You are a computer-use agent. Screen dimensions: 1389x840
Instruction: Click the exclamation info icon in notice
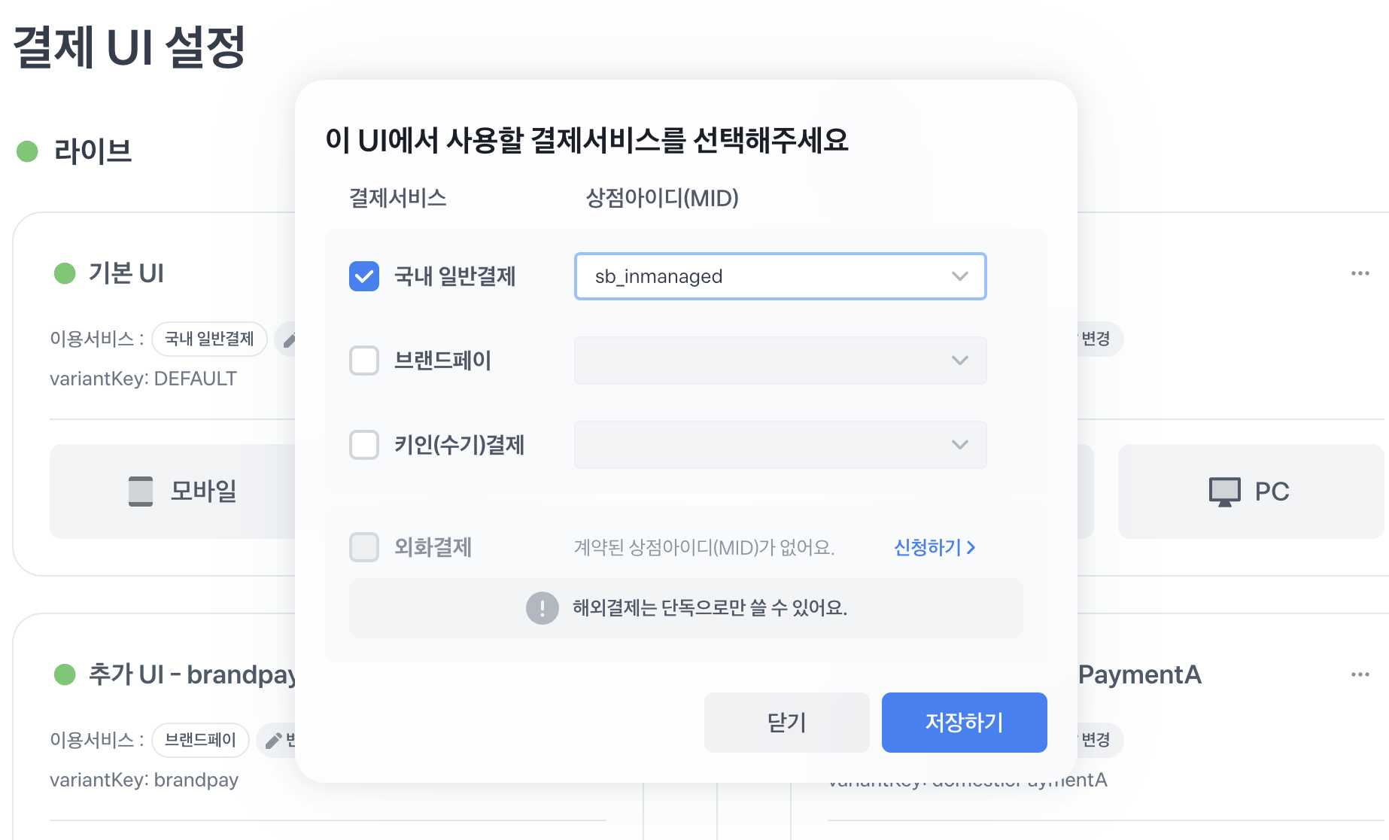542,608
